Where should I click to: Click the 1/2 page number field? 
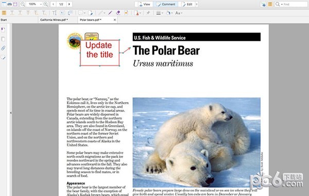click(61, 4)
